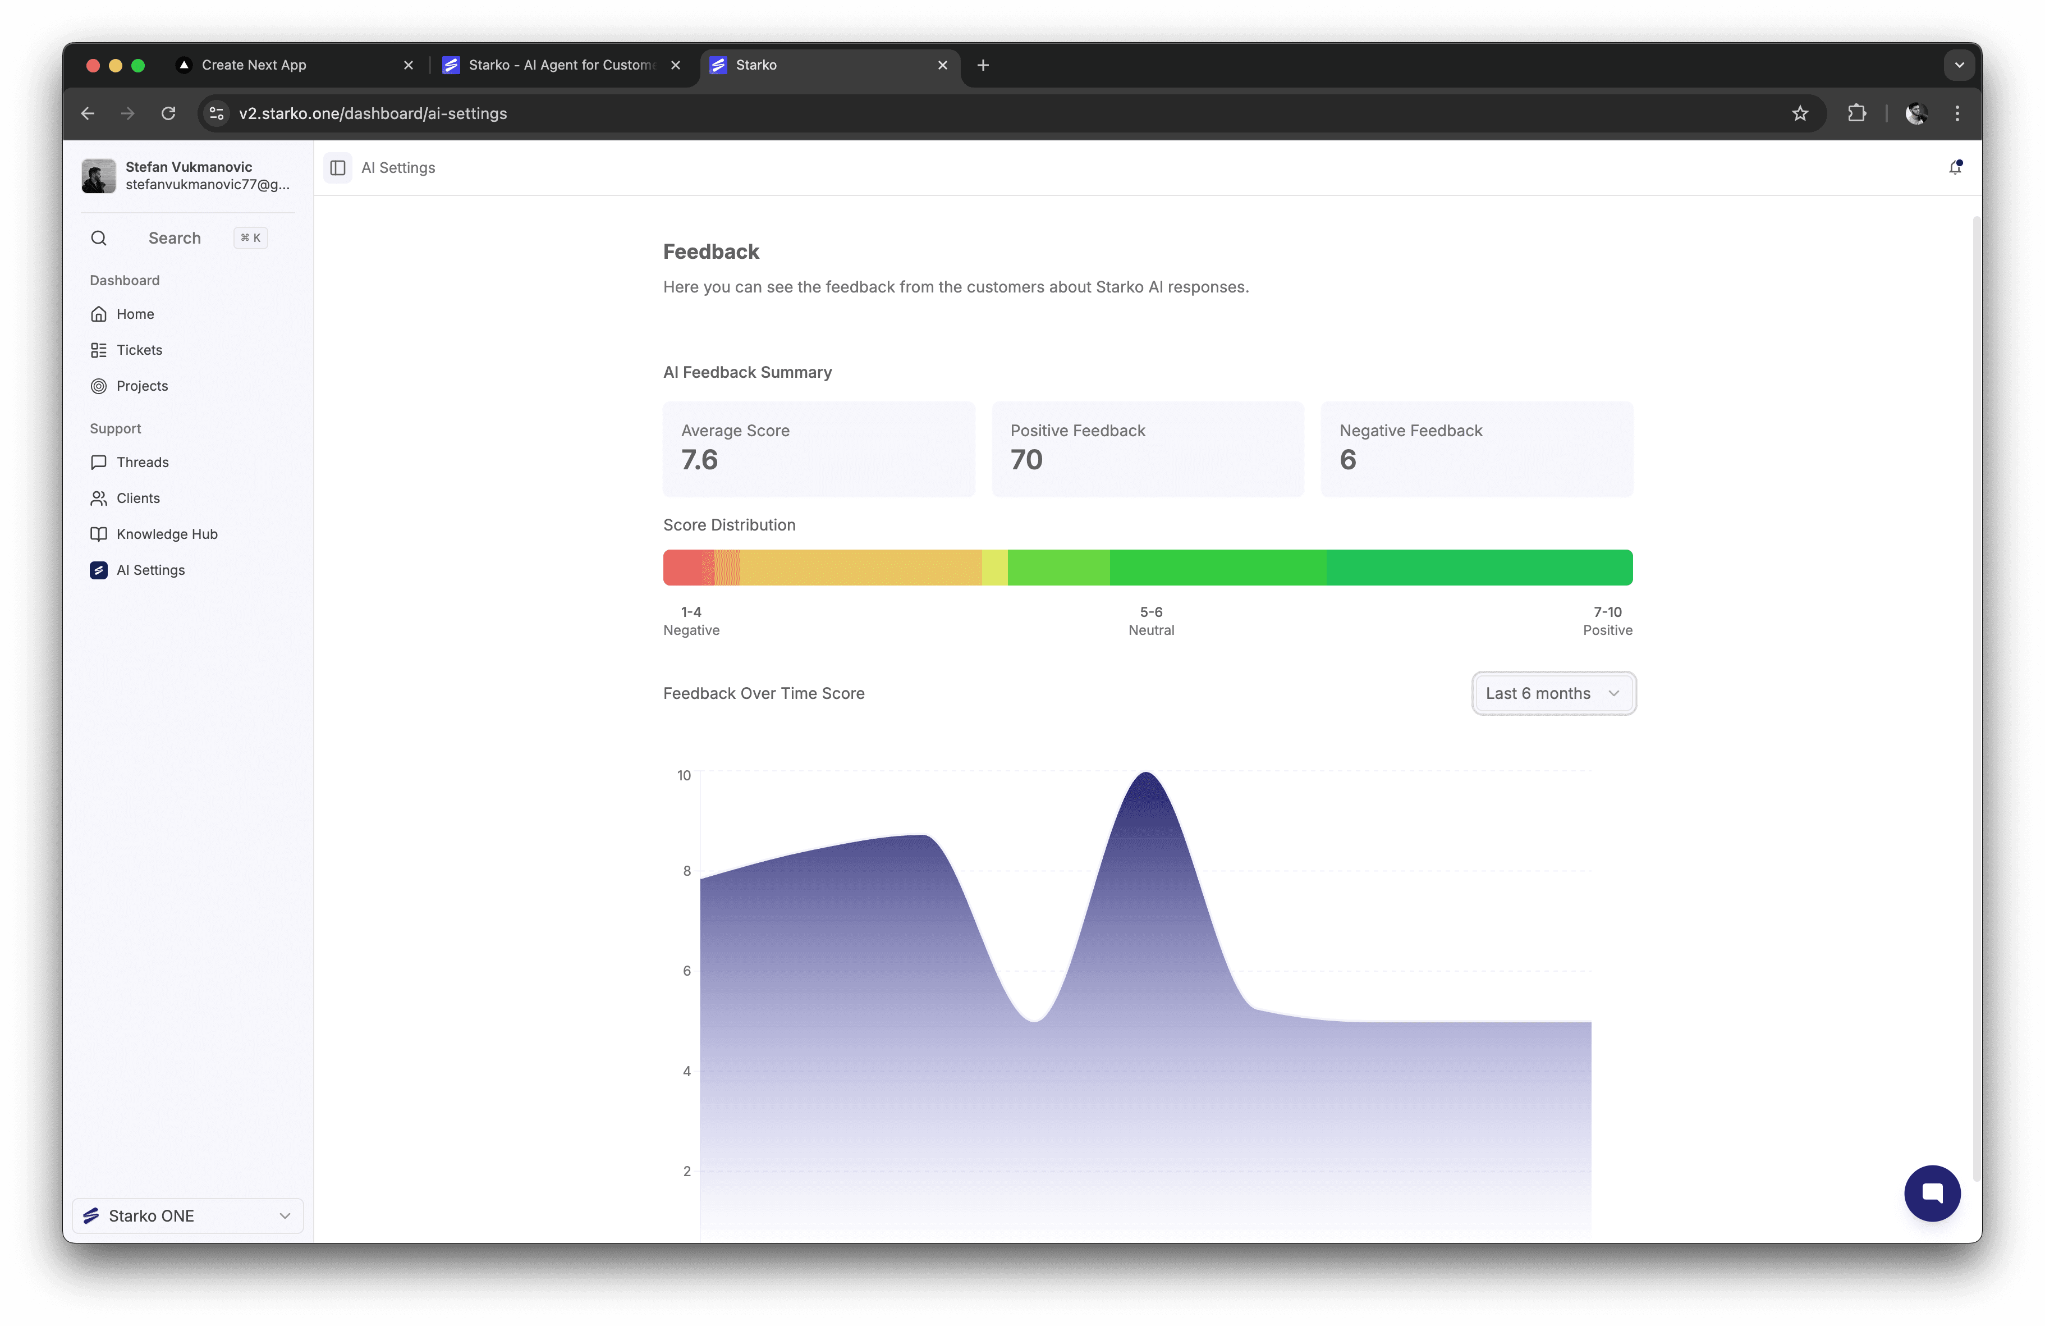This screenshot has width=2045, height=1326.
Task: Expand the Last 6 months dropdown
Action: [1553, 693]
